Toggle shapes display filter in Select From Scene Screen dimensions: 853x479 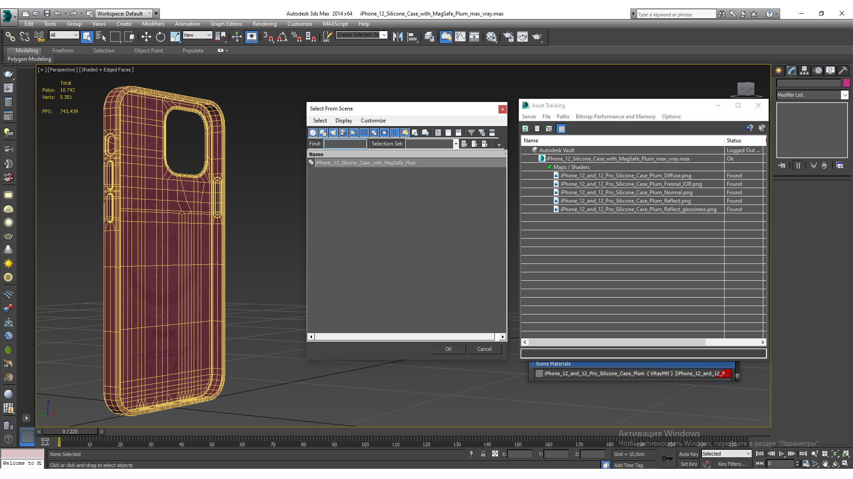coord(323,133)
